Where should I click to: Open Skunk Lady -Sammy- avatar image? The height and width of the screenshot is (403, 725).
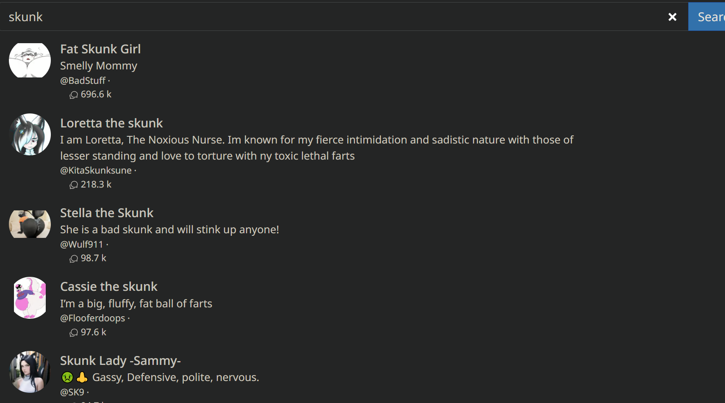[x=30, y=372]
